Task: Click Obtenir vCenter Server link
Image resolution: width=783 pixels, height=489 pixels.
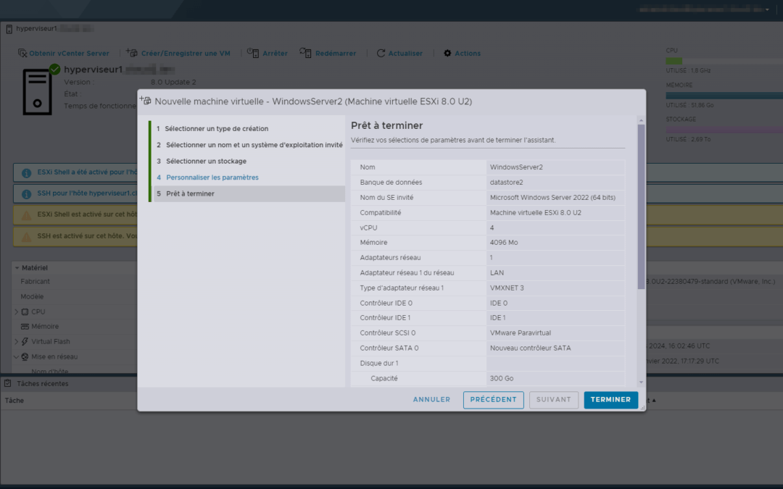Action: pyautogui.click(x=69, y=54)
